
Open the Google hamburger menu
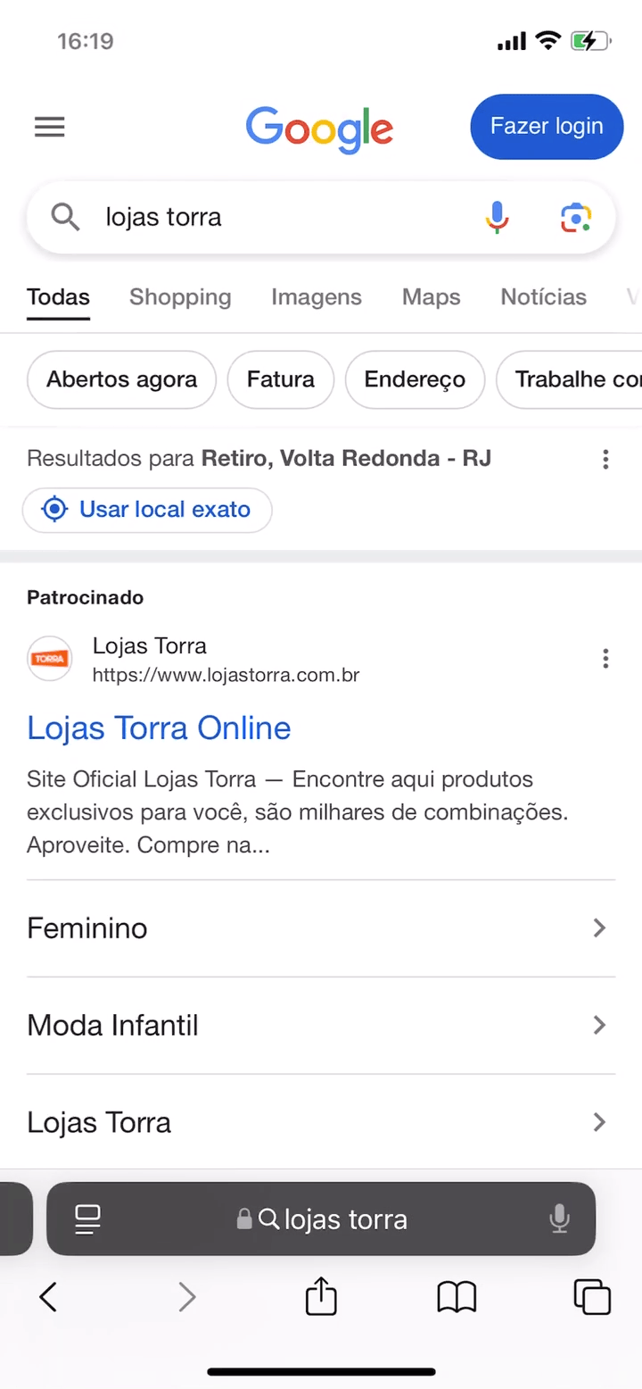[x=50, y=128]
